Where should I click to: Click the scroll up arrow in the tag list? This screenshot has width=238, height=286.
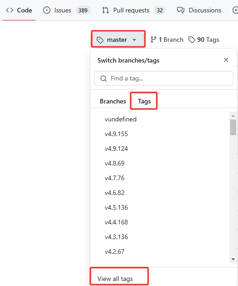[x=233, y=116]
